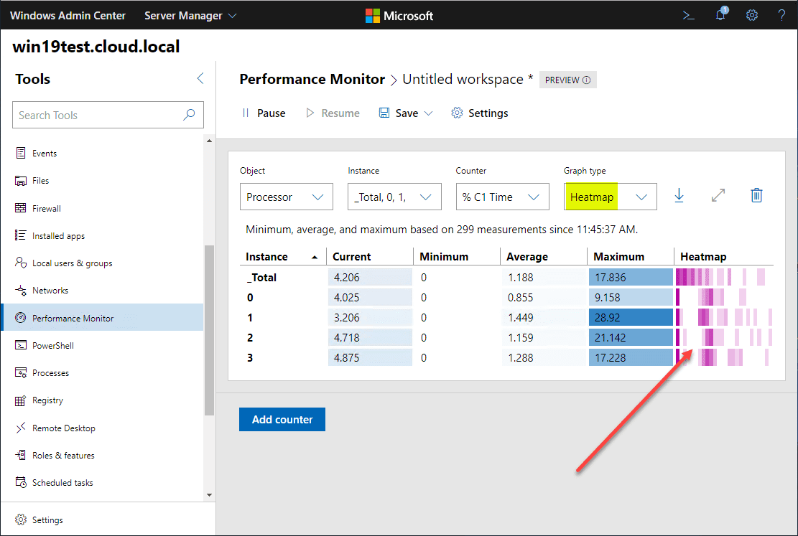Select Processes in the Tools list

[x=50, y=373]
